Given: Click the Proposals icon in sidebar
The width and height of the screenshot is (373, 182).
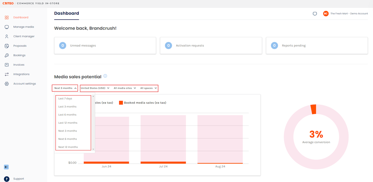Looking at the screenshot, I should pos(7,46).
